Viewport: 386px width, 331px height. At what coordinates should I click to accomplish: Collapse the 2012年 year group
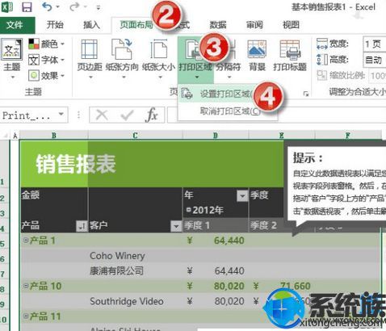point(188,209)
